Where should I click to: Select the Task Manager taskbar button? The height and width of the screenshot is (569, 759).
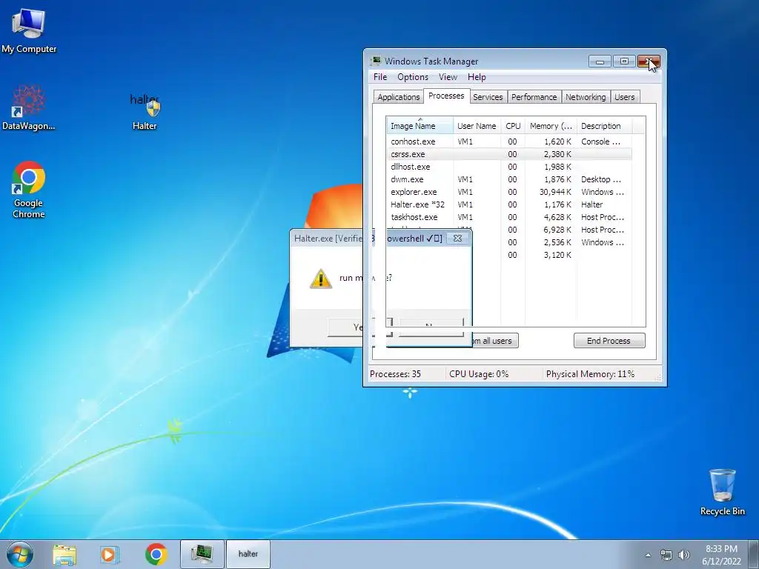(202, 554)
